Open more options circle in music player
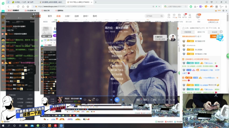 [97, 100]
